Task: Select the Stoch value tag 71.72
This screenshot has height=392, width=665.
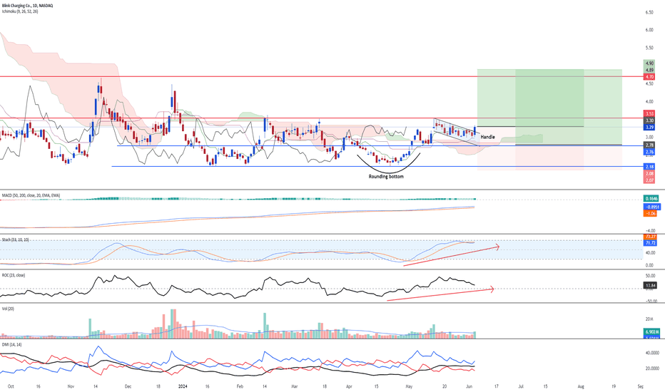Action: tap(650, 243)
